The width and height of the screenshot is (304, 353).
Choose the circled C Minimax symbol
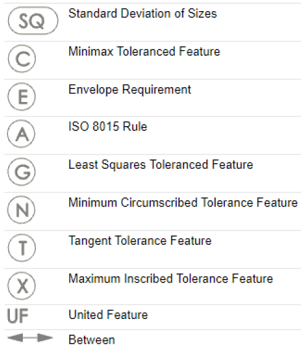point(22,59)
